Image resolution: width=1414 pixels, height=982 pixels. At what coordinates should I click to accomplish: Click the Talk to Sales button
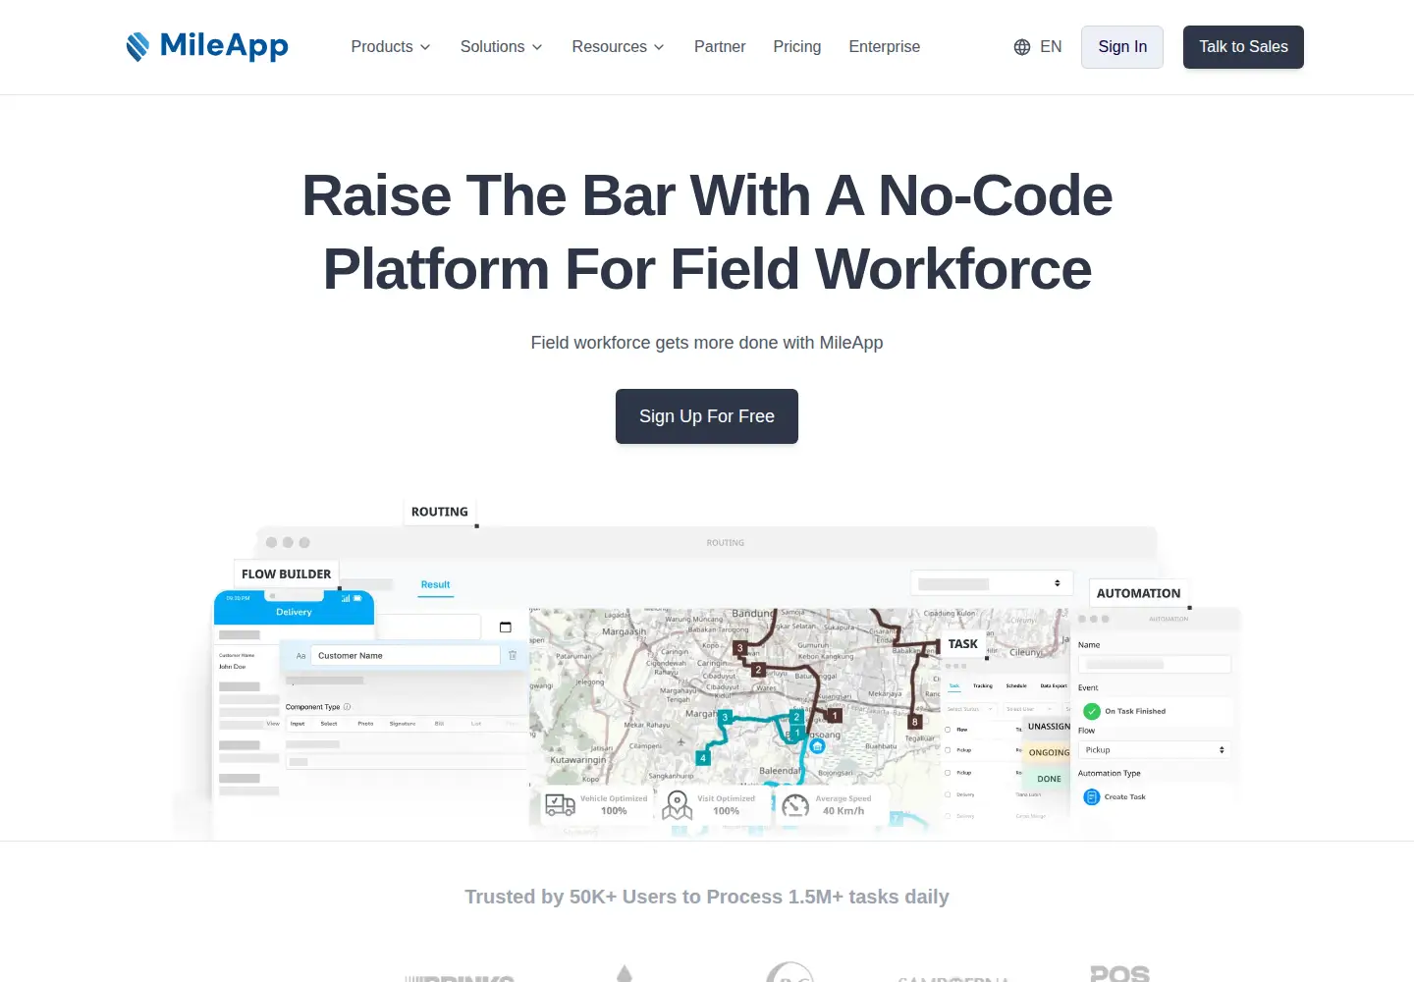[1243, 47]
